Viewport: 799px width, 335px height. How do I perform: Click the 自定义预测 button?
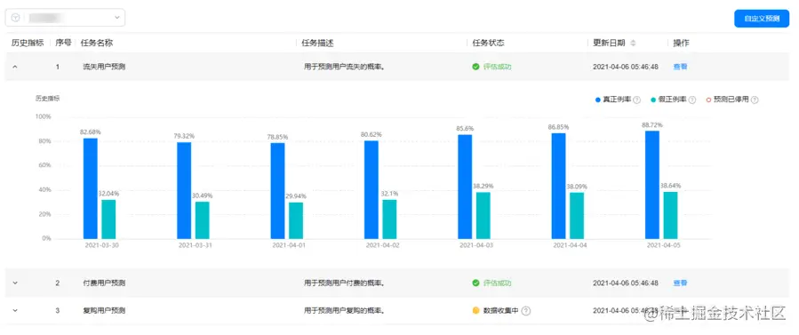click(x=762, y=19)
